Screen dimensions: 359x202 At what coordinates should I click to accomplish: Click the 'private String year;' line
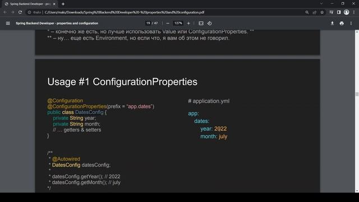(75, 118)
